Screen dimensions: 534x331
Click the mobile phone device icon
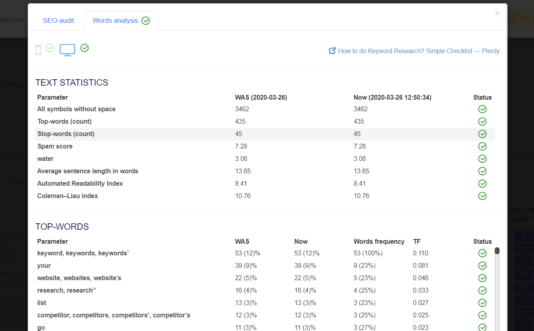coord(38,50)
